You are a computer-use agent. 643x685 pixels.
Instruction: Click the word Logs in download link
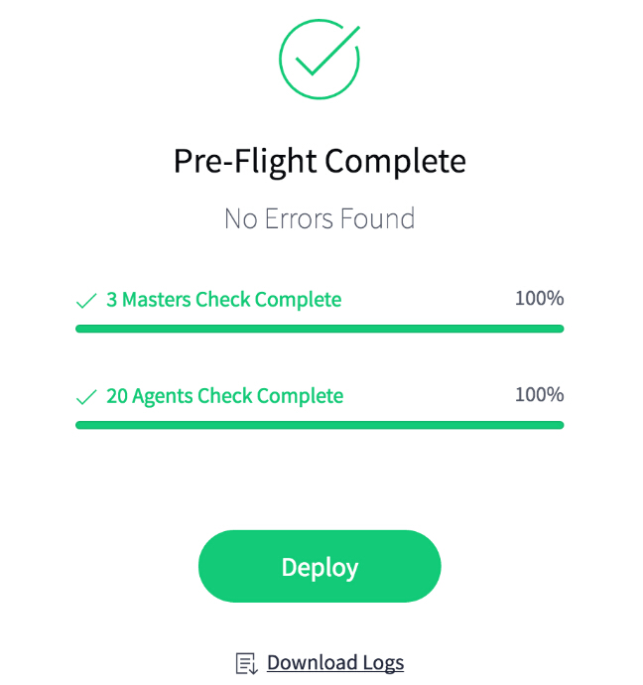click(x=383, y=663)
